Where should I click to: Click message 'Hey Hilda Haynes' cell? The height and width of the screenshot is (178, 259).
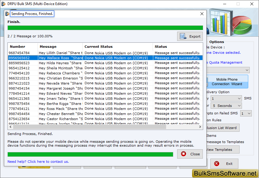tap(60, 63)
